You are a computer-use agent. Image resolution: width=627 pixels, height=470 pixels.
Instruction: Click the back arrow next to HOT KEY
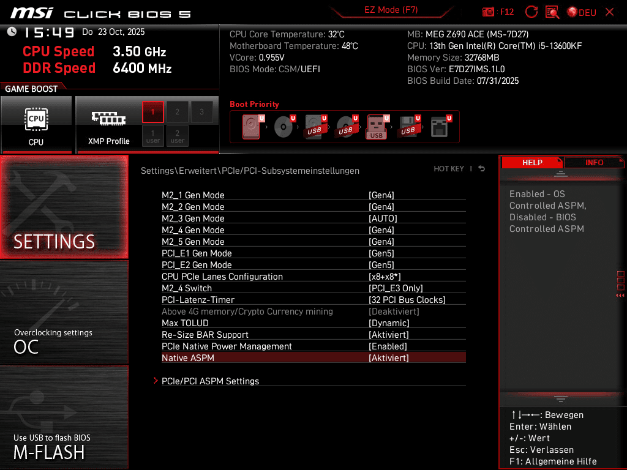tap(481, 169)
